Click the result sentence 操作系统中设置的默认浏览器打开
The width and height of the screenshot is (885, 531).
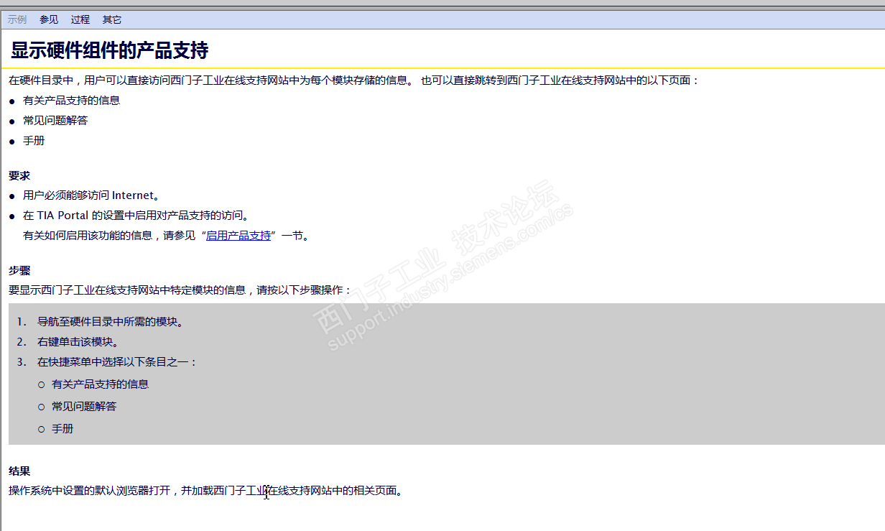pyautogui.click(x=206, y=491)
